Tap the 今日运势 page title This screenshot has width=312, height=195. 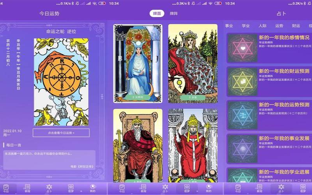click(x=49, y=14)
